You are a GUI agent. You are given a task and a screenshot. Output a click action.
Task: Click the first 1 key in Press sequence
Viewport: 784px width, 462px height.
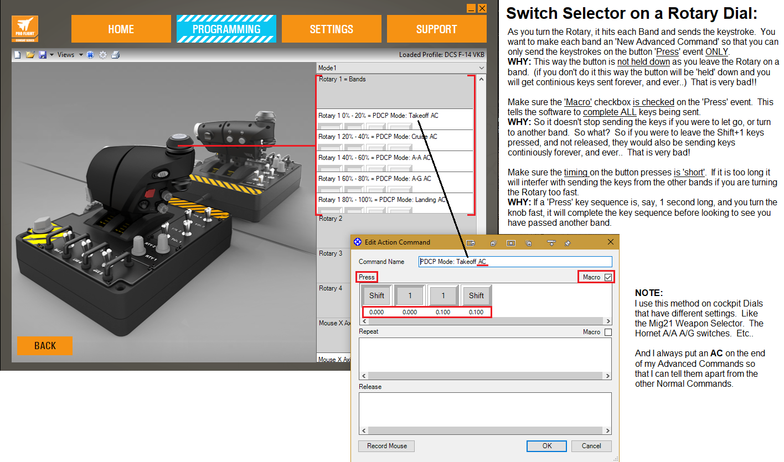tap(410, 295)
